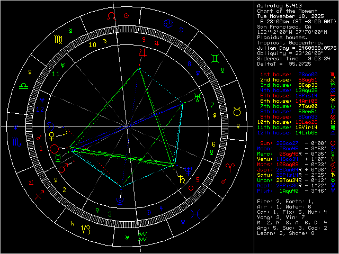Click the Sun glyph at the Sun row's end
The width and height of the screenshot is (339, 254).
(x=333, y=143)
